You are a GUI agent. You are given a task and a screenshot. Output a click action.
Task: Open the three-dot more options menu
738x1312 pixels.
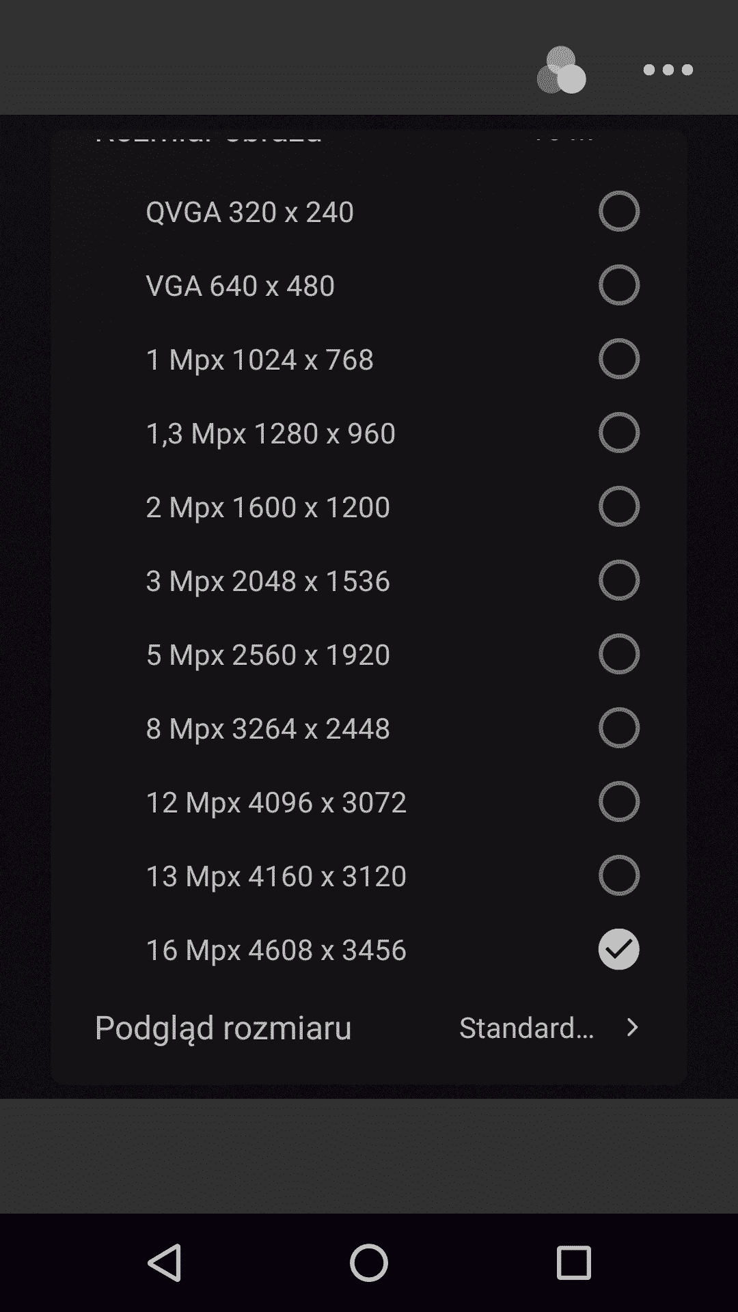pyautogui.click(x=668, y=70)
